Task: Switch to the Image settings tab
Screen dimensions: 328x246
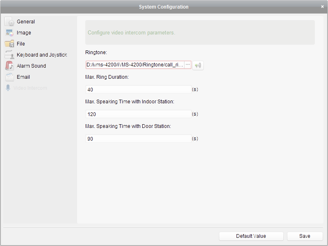Action: click(x=24, y=33)
